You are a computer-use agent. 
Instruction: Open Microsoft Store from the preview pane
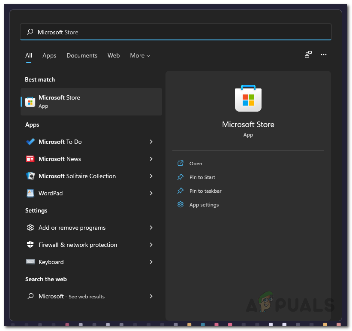coord(196,164)
